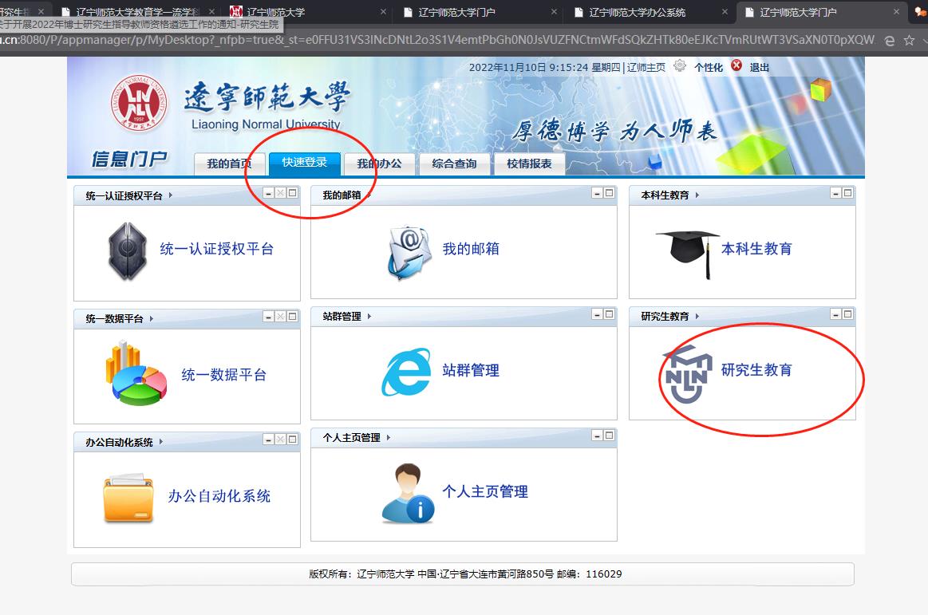This screenshot has height=615, width=928.
Task: Expand the arrow beside 统一数据平台 header
Action: point(152,318)
